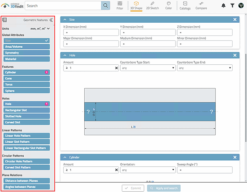
Task: Enable the Symmetry attribute
Action: tap(27, 53)
